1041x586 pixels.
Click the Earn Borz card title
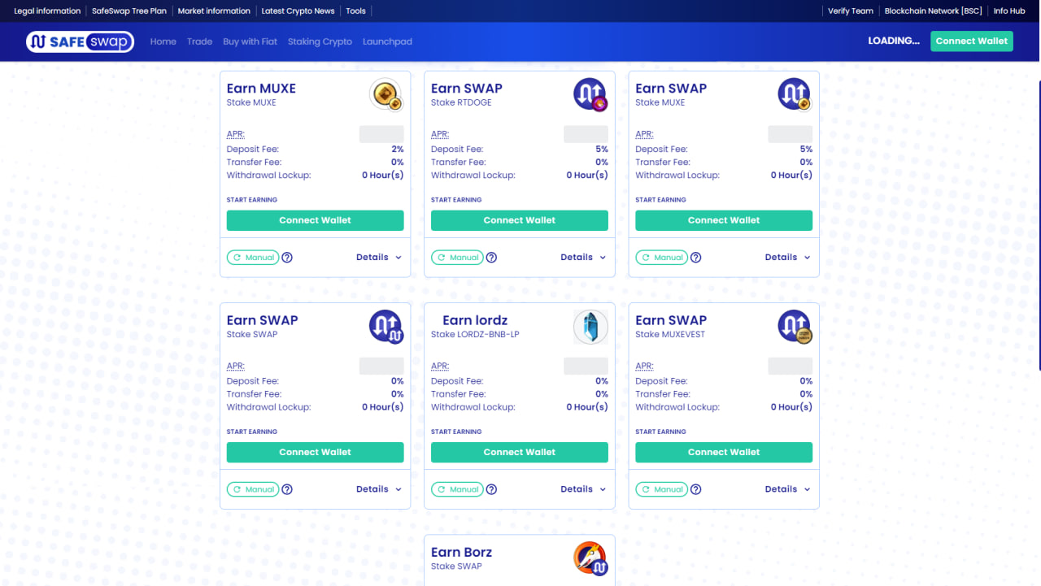(x=461, y=552)
